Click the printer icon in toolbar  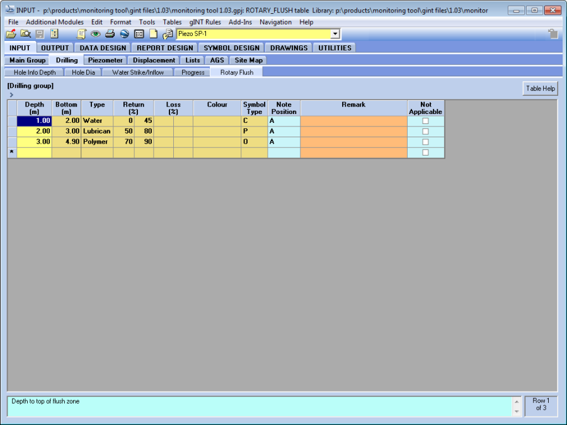pyautogui.click(x=110, y=34)
